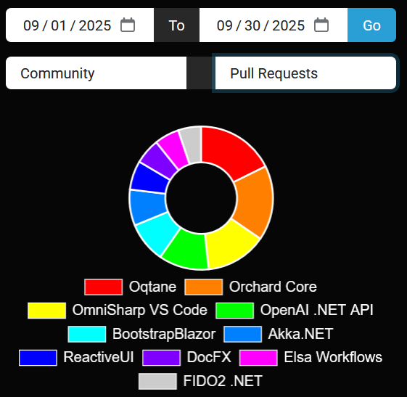The width and height of the screenshot is (407, 397).
Task: Click the green OpenAI donut segment
Action: pyautogui.click(x=187, y=250)
